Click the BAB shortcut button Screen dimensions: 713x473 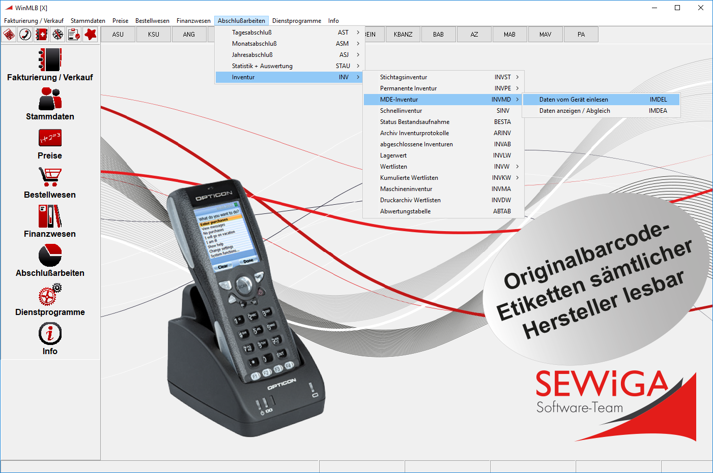pyautogui.click(x=439, y=35)
